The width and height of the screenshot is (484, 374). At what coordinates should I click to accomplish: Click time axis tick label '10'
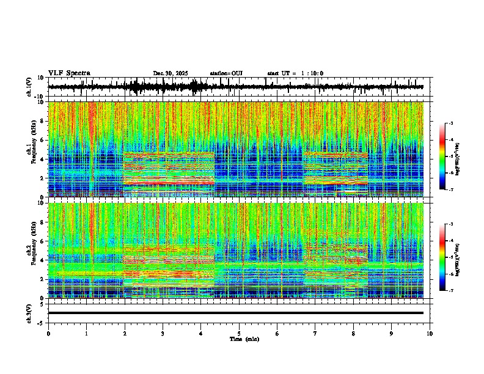coord(430,334)
